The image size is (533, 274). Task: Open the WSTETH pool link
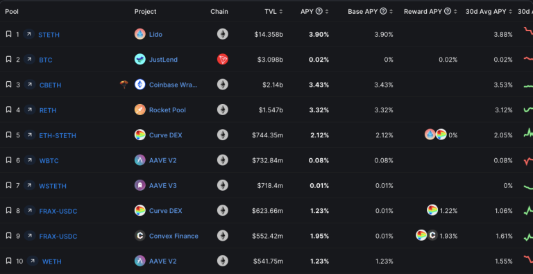point(53,186)
